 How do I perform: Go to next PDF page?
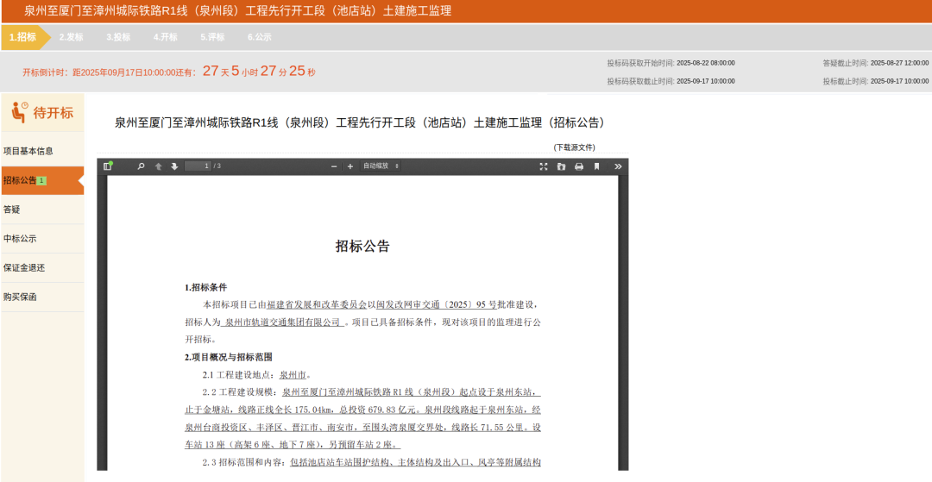click(174, 166)
